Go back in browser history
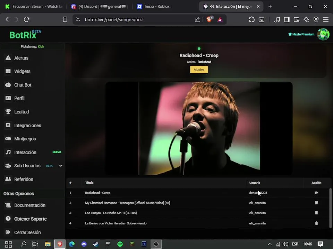The height and width of the screenshot is (249, 333). [7, 19]
